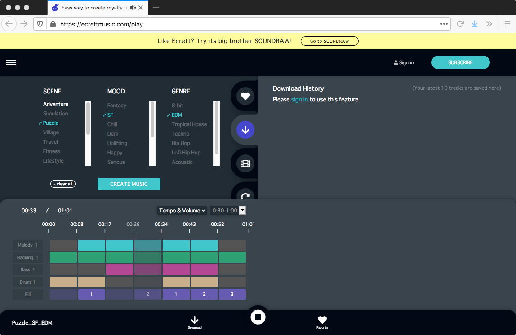Click the tracking protection shield icon
The height and width of the screenshot is (335, 516).
click(x=40, y=24)
